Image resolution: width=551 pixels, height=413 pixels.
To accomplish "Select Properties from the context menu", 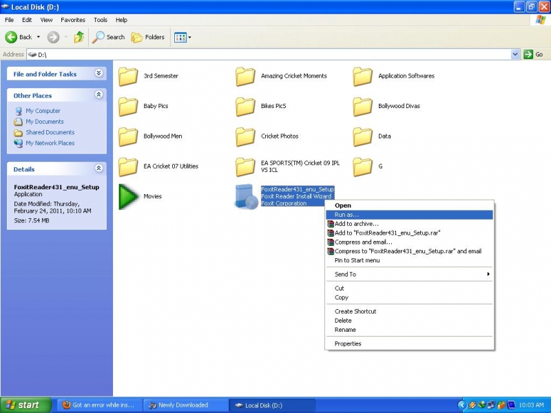I will point(348,343).
